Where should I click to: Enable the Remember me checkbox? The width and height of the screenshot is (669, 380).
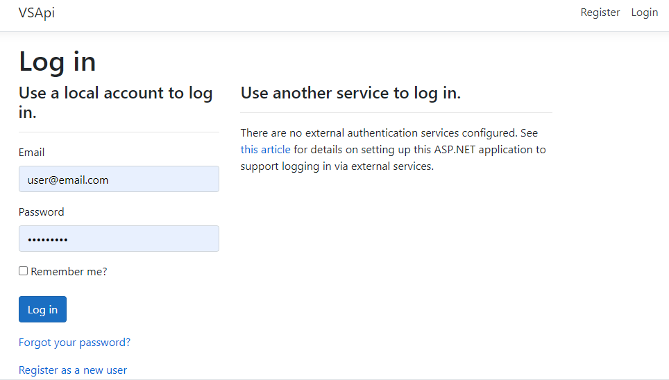pyautogui.click(x=24, y=271)
